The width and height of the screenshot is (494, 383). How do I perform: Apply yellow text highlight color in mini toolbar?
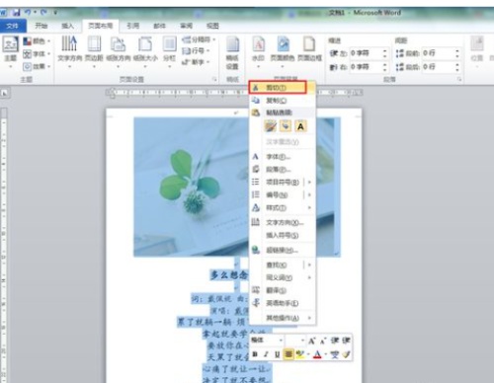coord(299,354)
